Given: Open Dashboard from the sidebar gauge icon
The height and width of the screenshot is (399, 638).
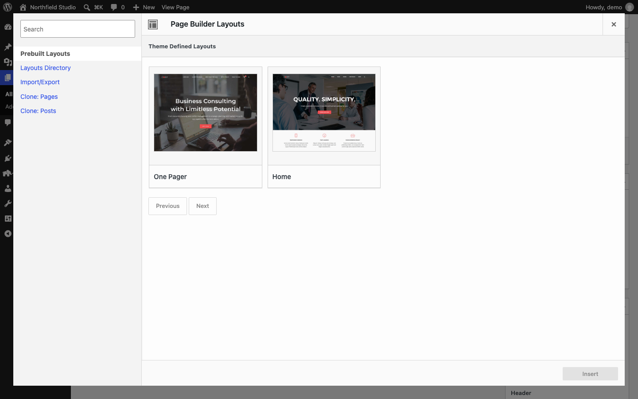Looking at the screenshot, I should 8,27.
